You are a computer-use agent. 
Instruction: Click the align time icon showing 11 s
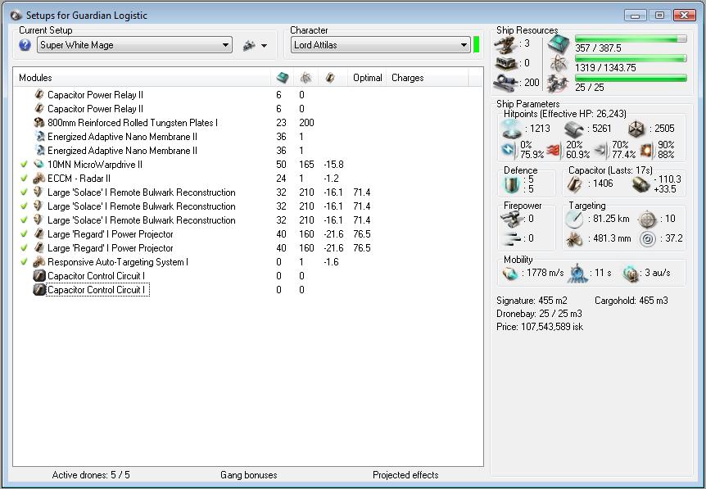click(577, 274)
